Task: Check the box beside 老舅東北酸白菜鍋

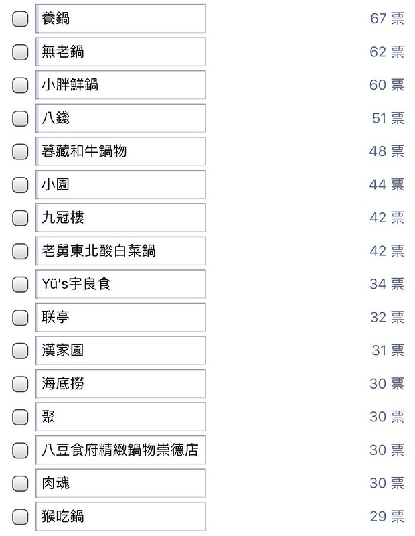Action: tap(20, 251)
